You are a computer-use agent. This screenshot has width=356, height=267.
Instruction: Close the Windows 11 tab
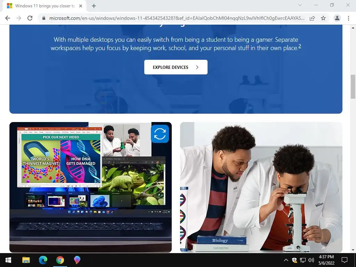click(81, 6)
